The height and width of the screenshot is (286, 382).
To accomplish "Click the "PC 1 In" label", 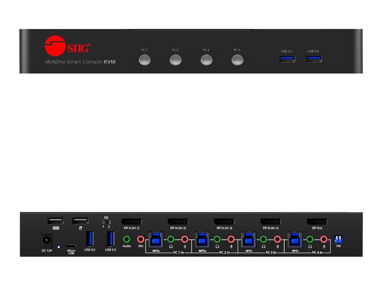I will (179, 252).
